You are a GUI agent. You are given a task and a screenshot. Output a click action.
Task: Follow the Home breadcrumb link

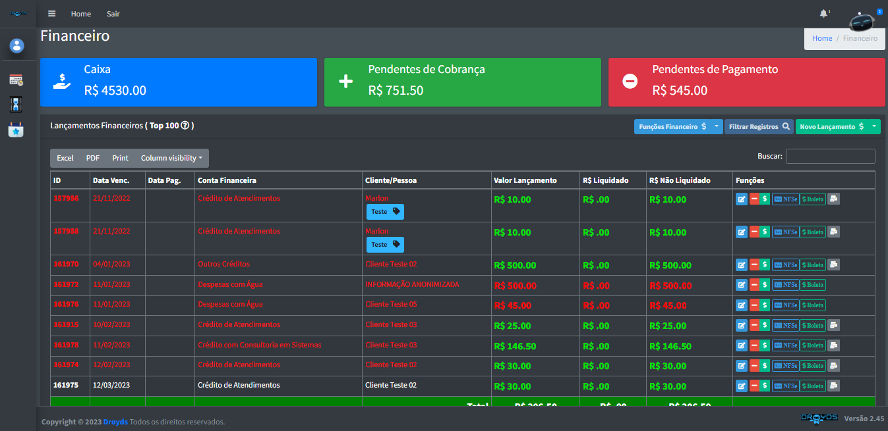[x=822, y=38]
